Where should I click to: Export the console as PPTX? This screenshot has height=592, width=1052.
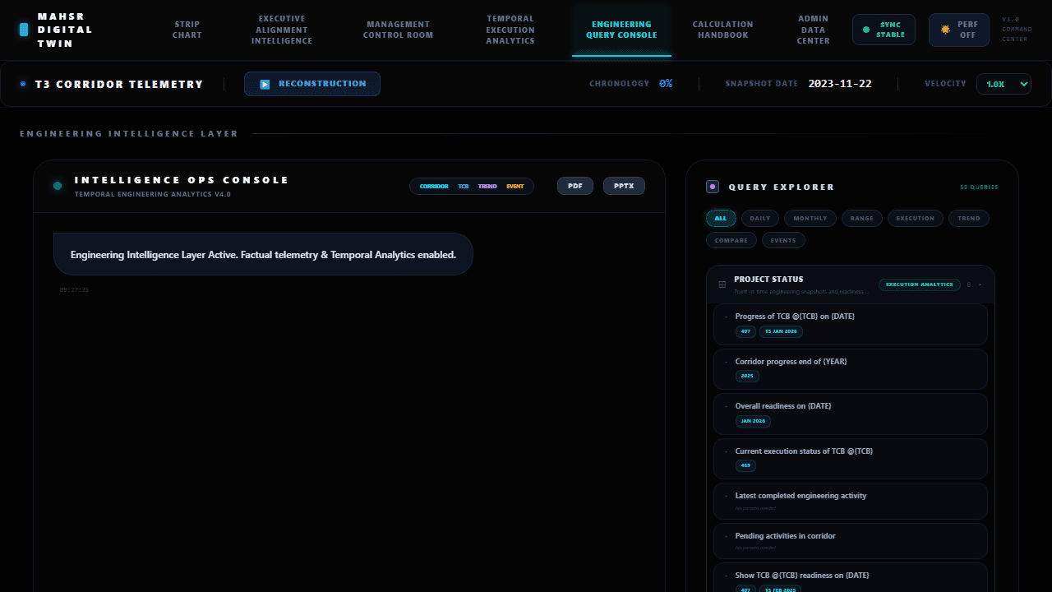(x=624, y=186)
